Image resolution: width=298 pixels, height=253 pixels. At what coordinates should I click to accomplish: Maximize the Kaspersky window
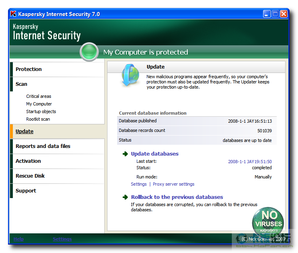click(275, 14)
